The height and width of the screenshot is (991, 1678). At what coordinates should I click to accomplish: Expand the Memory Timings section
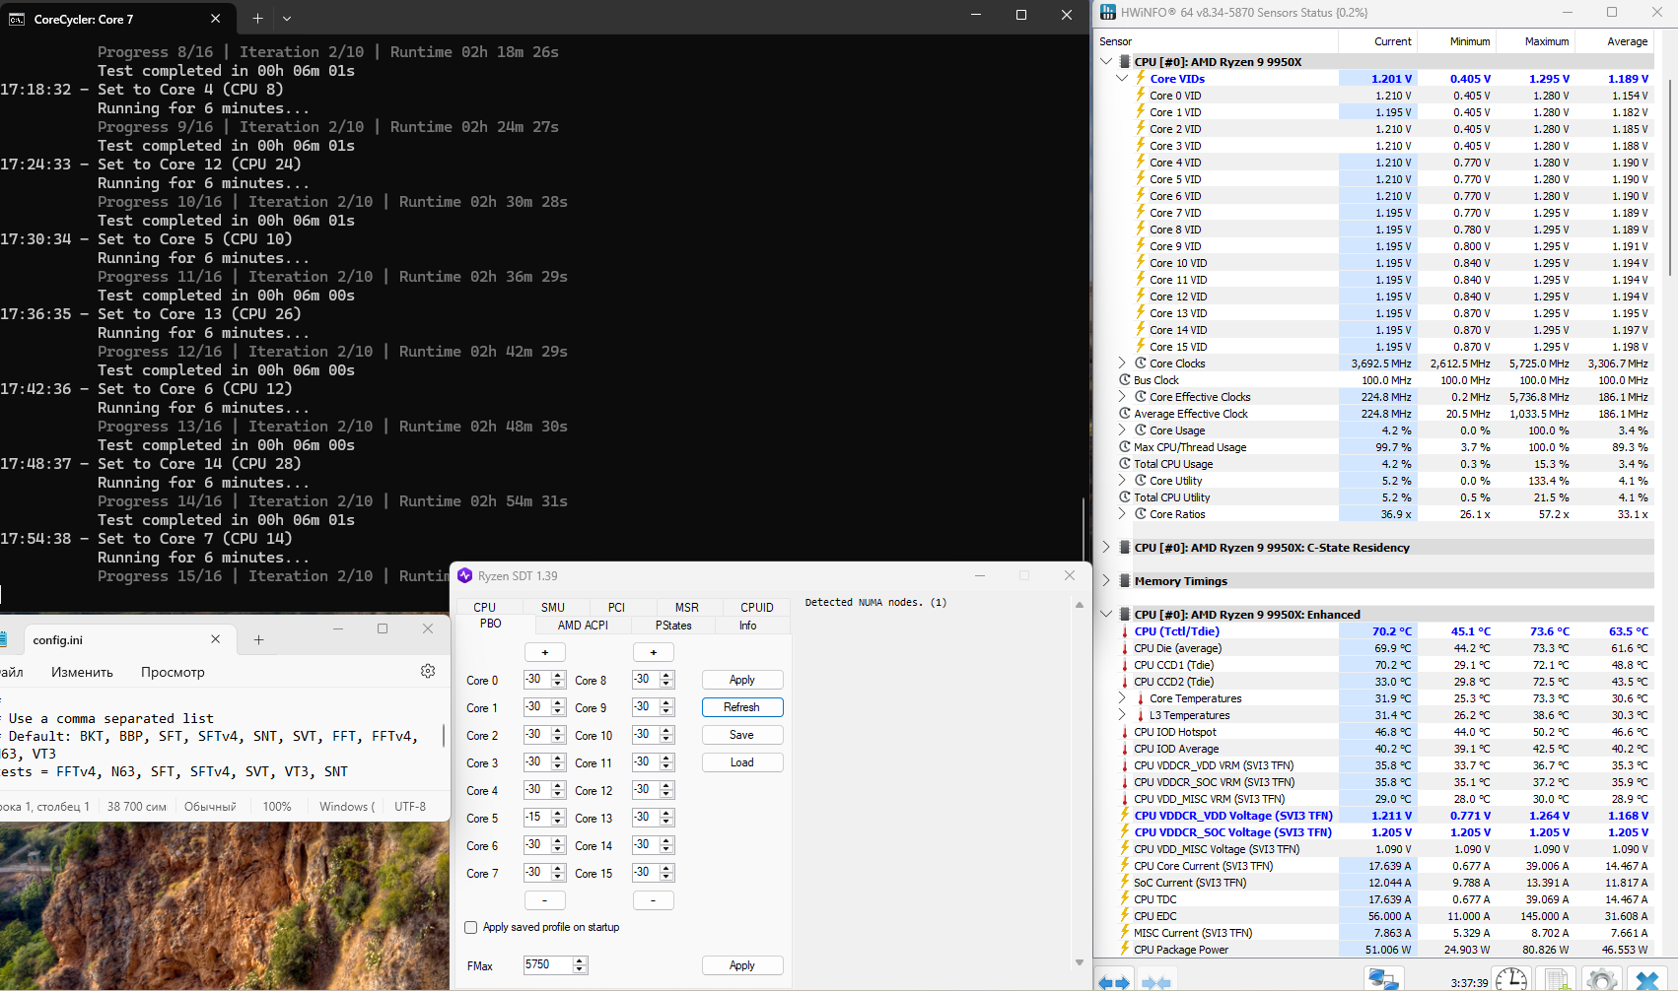1106,581
